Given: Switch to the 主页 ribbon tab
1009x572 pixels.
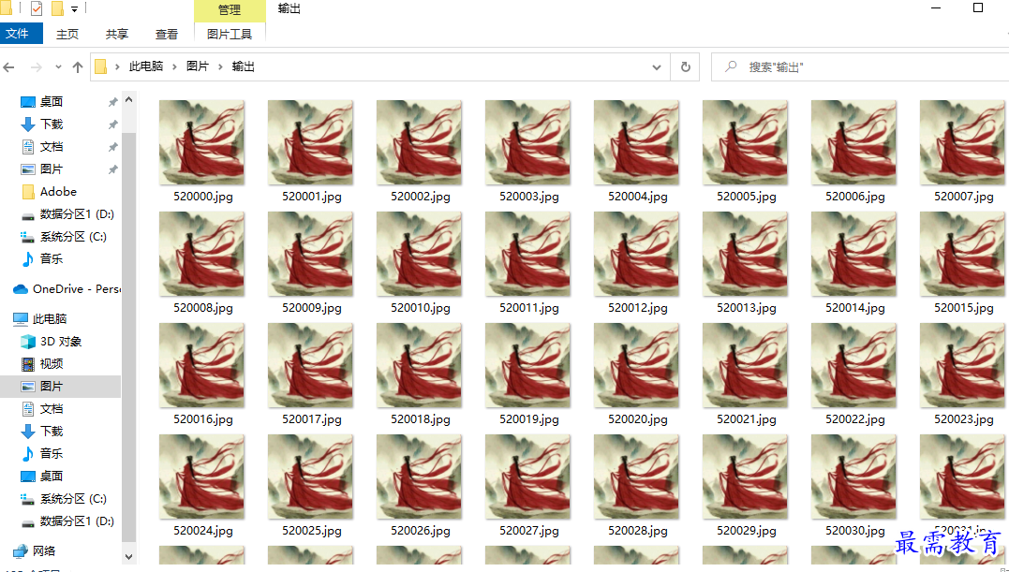Looking at the screenshot, I should [x=67, y=34].
